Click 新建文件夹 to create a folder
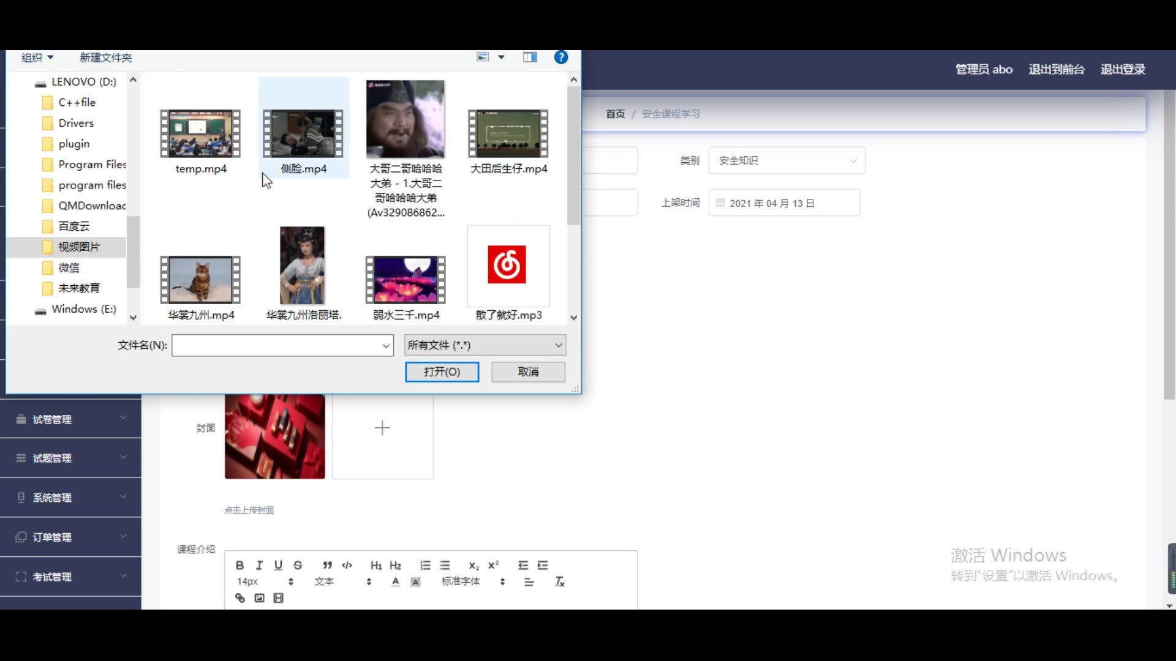Image resolution: width=1176 pixels, height=661 pixels. [x=105, y=58]
